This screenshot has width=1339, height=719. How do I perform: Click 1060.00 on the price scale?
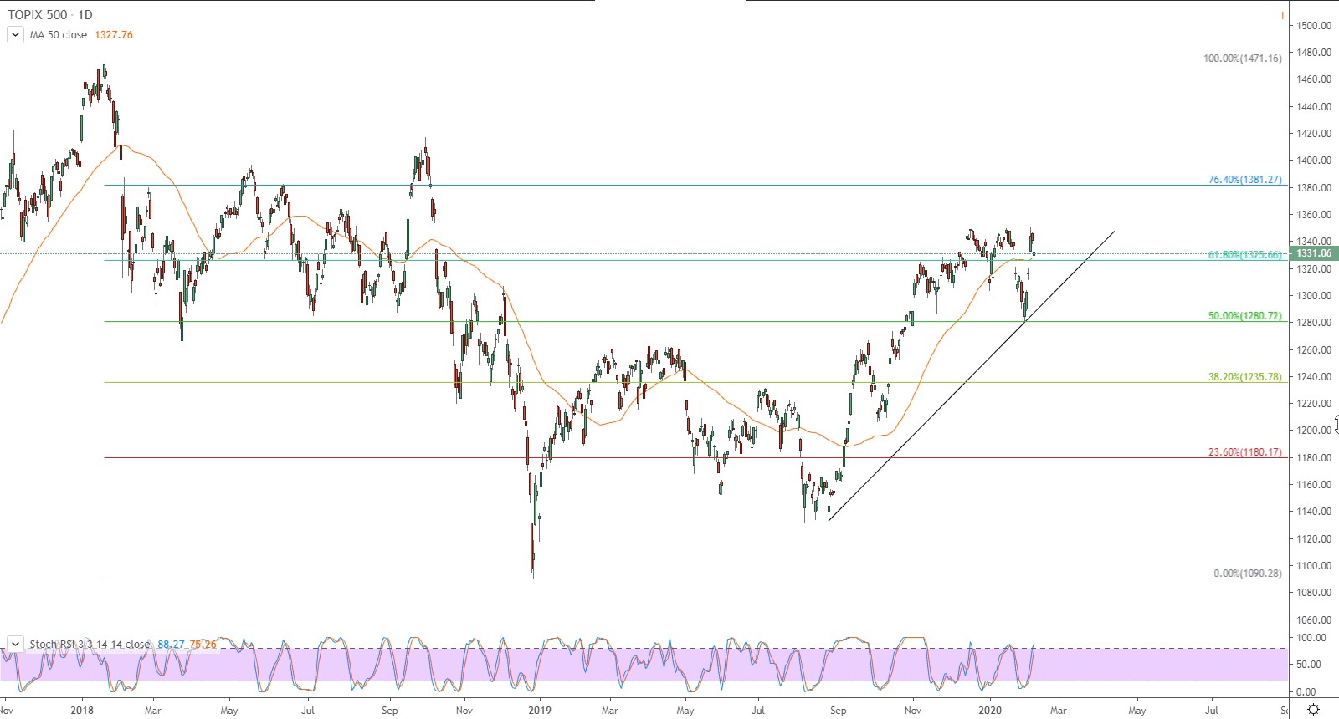(1314, 620)
